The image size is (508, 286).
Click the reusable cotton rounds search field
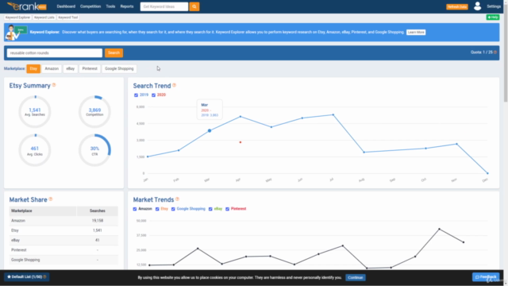point(55,53)
